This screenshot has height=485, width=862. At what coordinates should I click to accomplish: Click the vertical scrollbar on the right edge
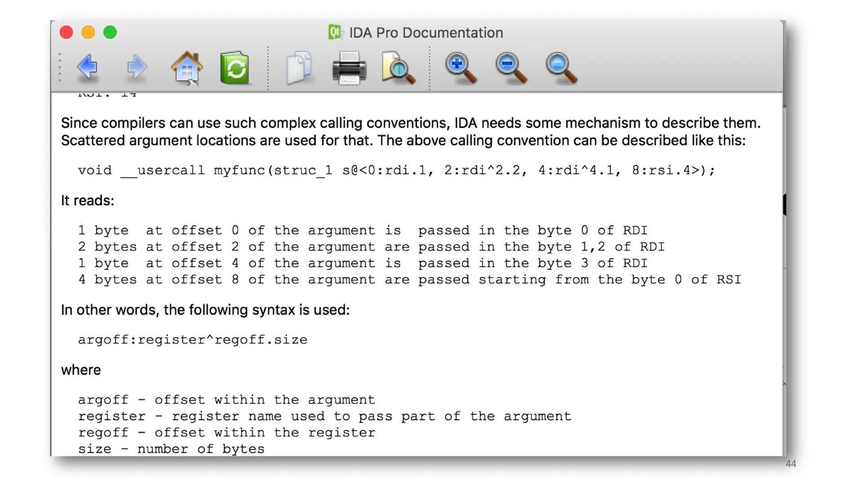pyautogui.click(x=784, y=269)
